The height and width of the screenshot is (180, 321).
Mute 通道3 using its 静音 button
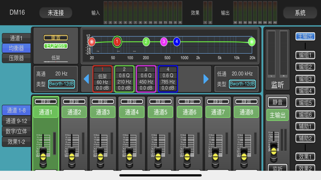tap(103, 102)
